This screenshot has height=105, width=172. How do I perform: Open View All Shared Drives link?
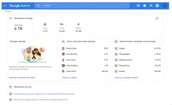pos(126,78)
